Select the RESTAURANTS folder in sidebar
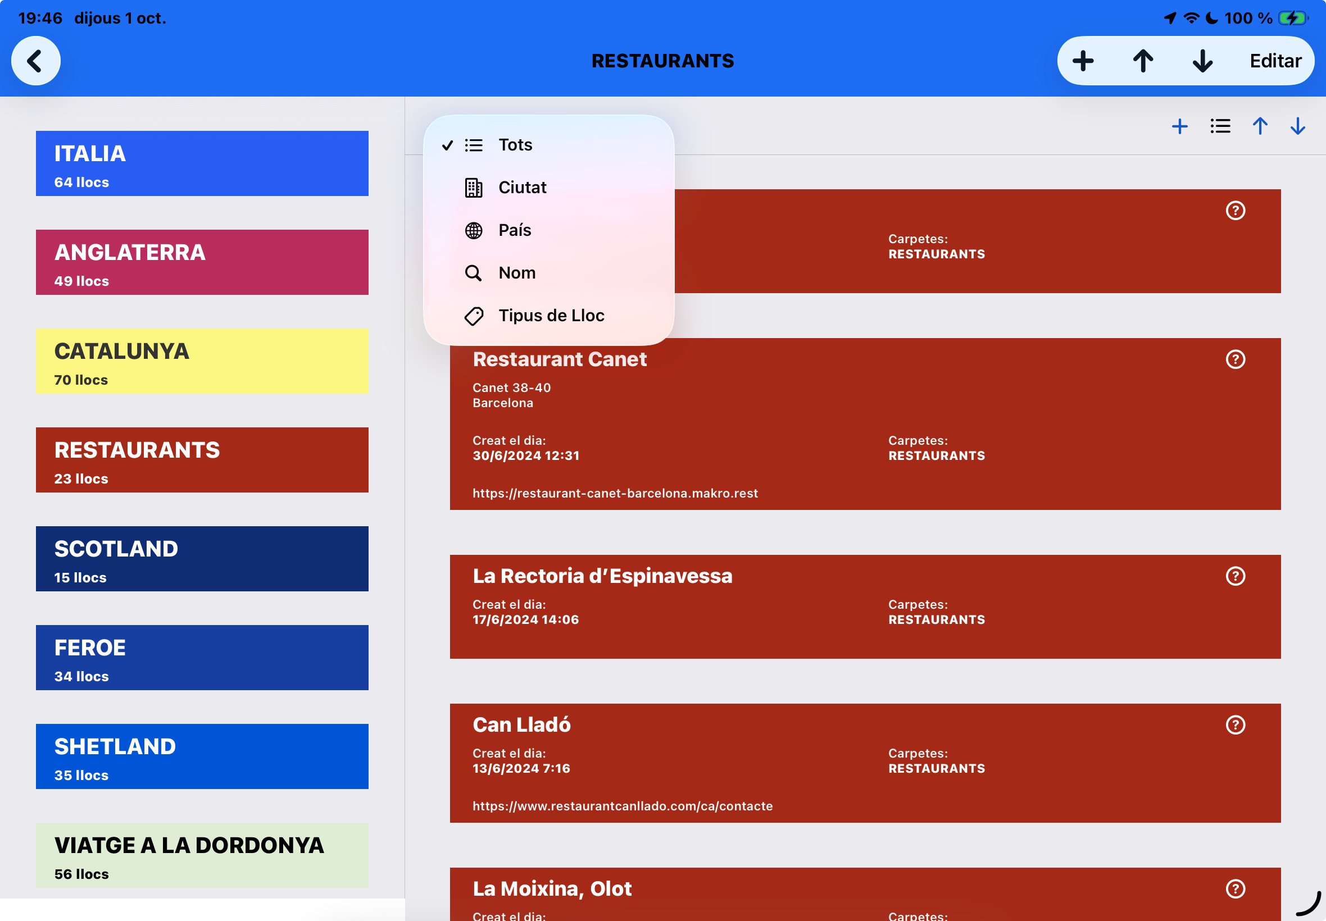 point(202,460)
